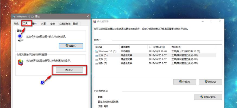Screen dimensions: 237x108
Task: Open the 以前的版本 tab
Action: tap(65, 24)
